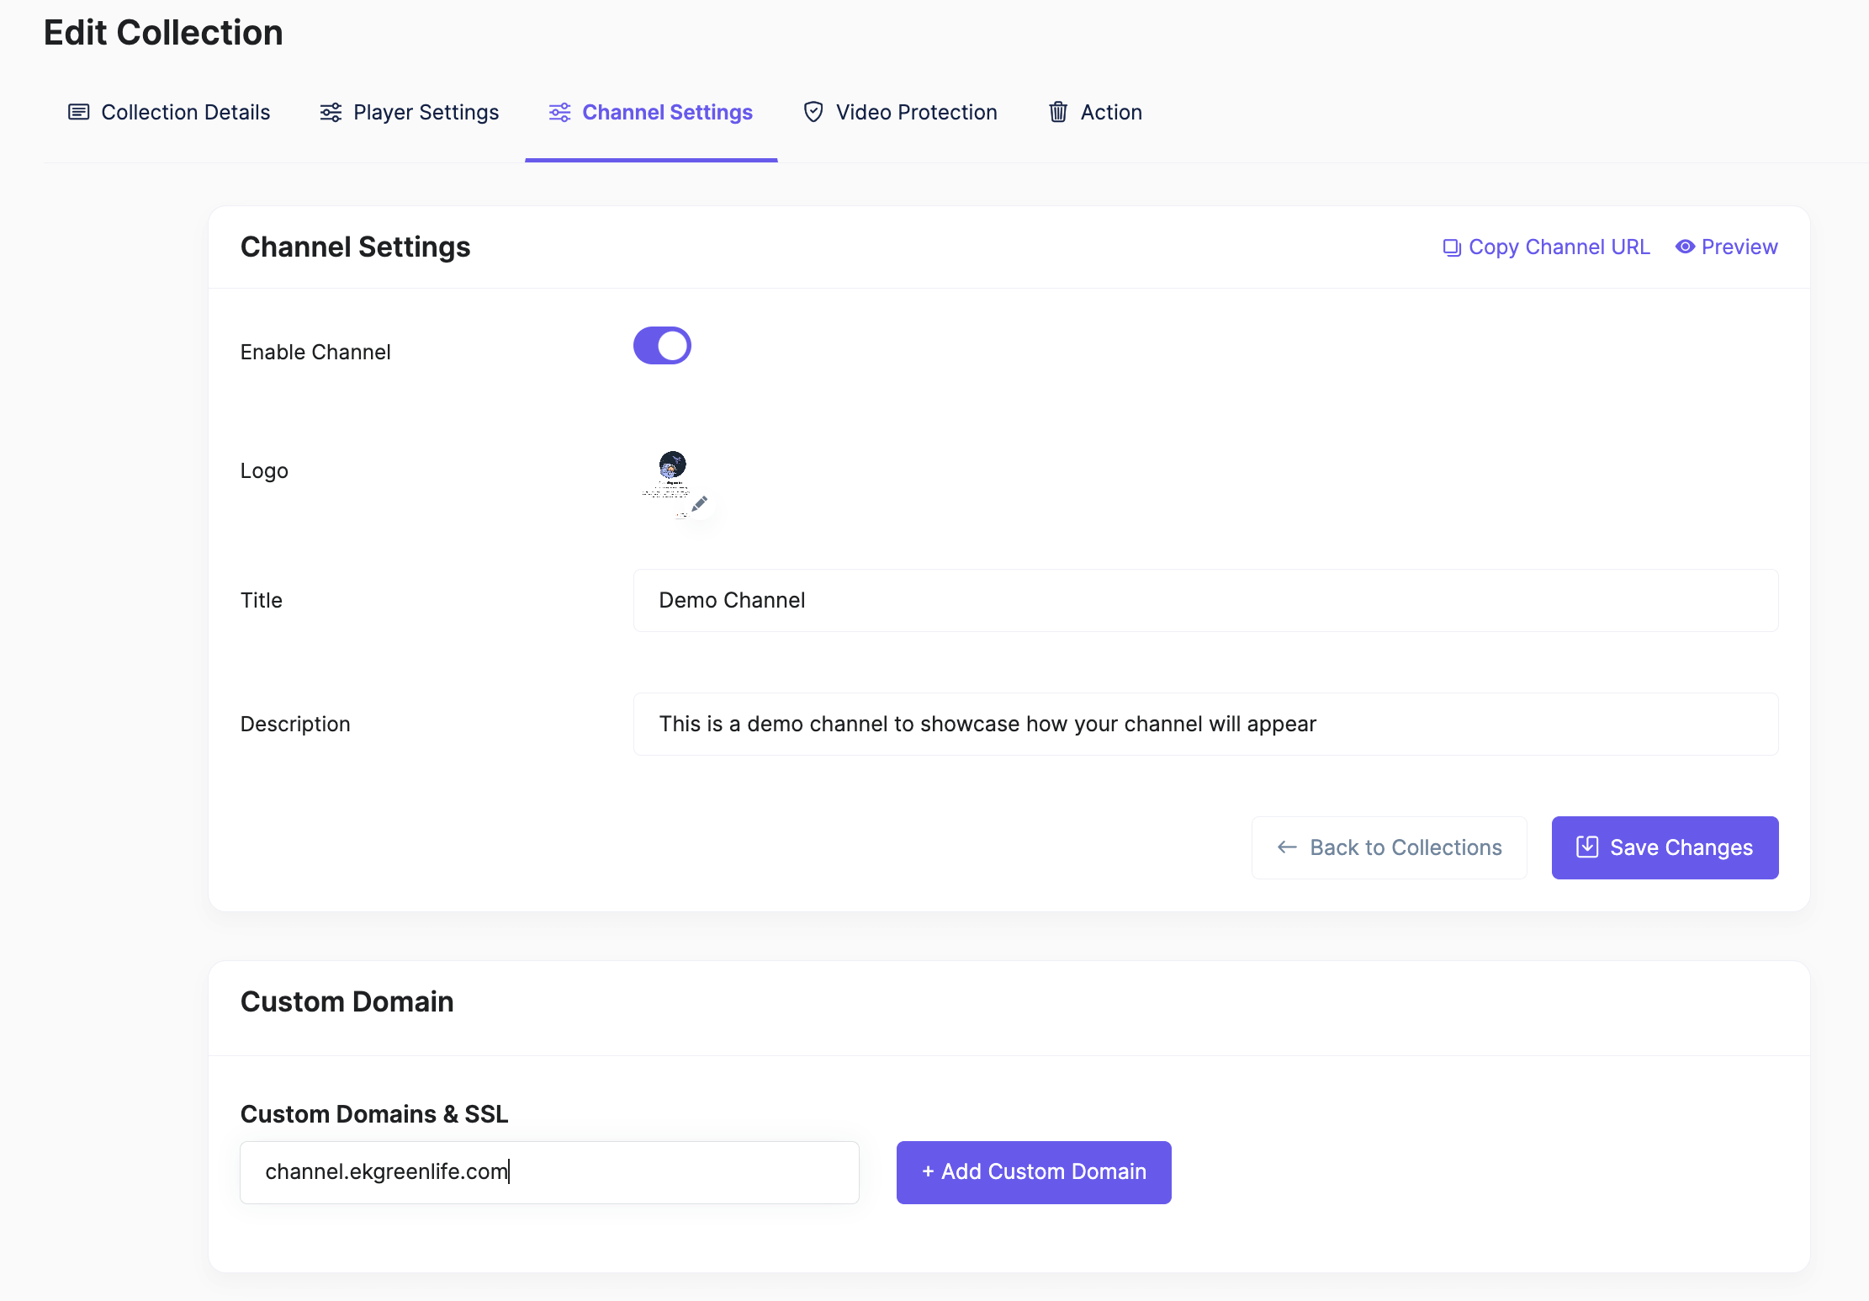
Task: Go to the Video Protection tab
Action: 916,112
